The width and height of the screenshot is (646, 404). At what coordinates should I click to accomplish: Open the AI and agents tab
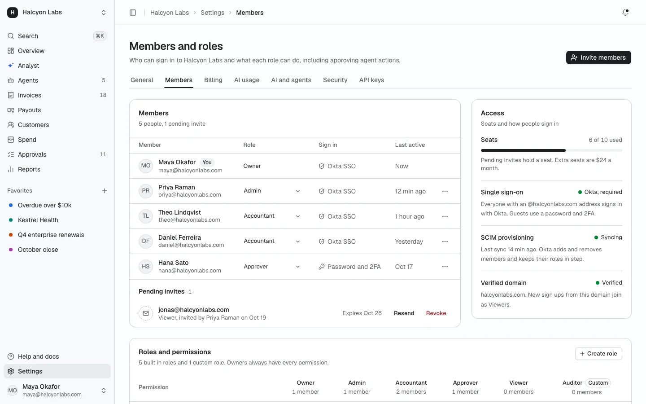(291, 80)
